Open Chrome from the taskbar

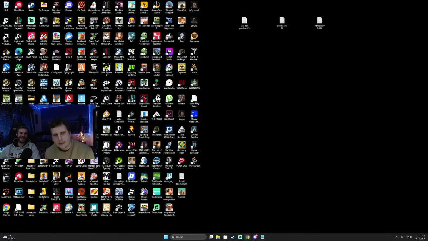(x=247, y=237)
